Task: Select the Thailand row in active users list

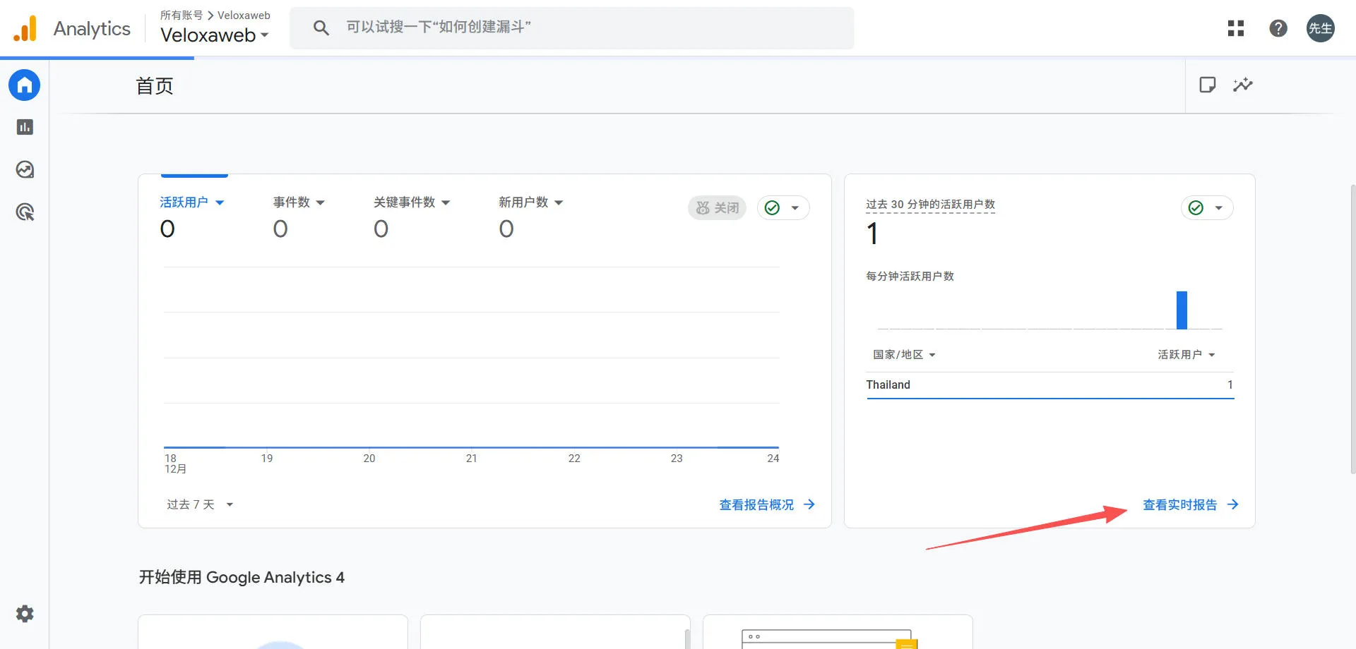Action: coord(888,384)
